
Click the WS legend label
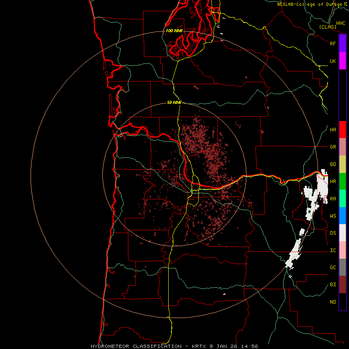333,216
